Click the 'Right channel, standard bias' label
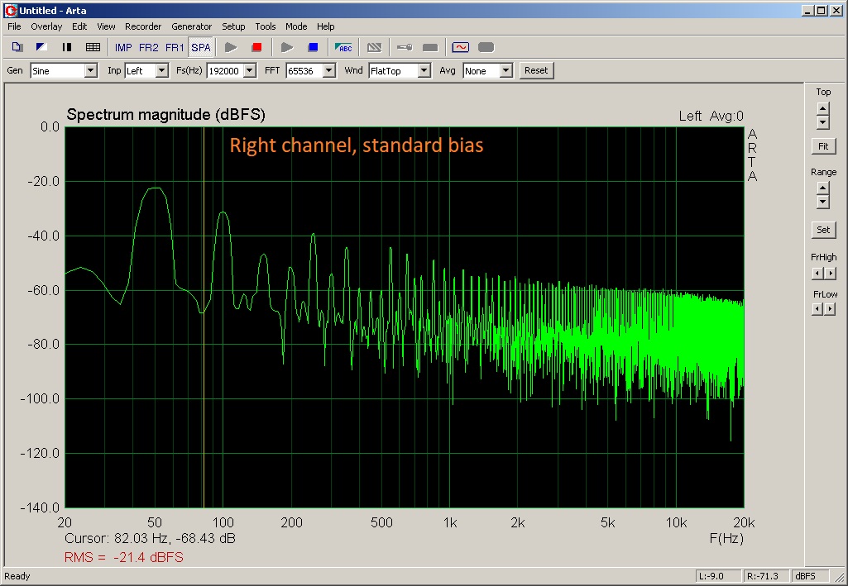This screenshot has height=586, width=848. [x=357, y=145]
